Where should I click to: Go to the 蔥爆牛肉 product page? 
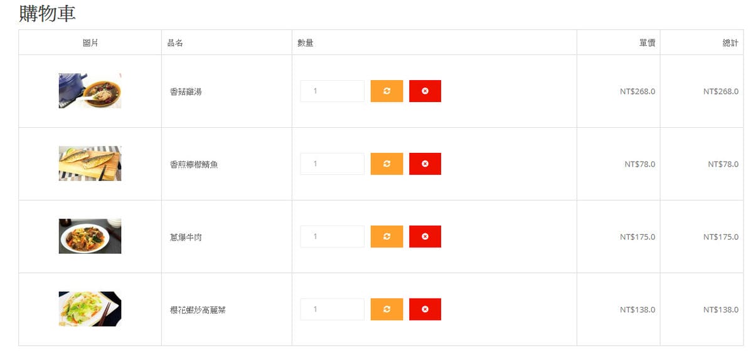(x=186, y=237)
